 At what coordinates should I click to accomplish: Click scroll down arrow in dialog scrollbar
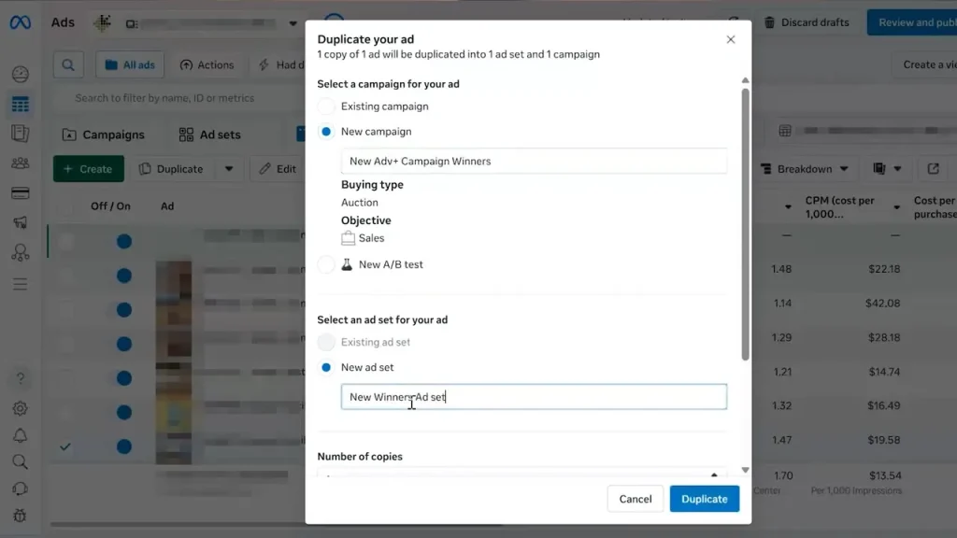(745, 471)
